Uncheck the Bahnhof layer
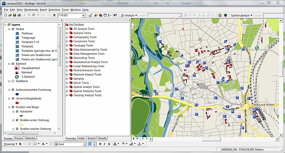This screenshot has width=285, height=153. pos(13,64)
